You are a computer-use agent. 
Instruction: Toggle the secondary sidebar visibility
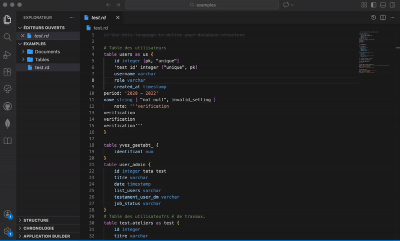coord(392,4)
